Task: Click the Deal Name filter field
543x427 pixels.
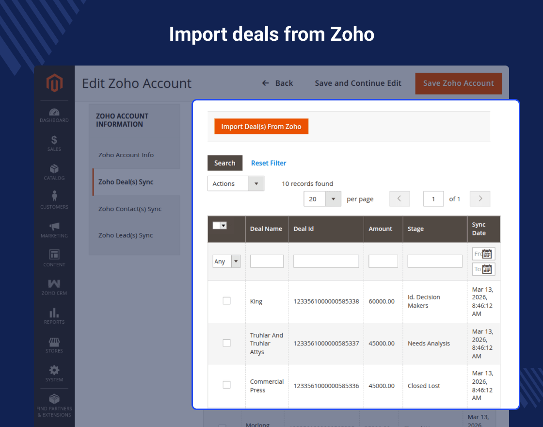Action: (x=267, y=261)
